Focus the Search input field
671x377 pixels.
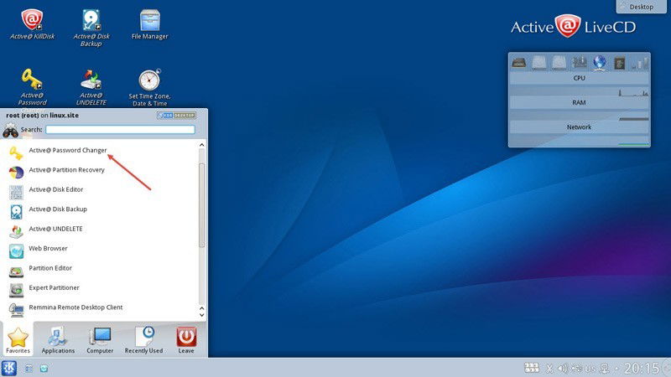coord(120,129)
